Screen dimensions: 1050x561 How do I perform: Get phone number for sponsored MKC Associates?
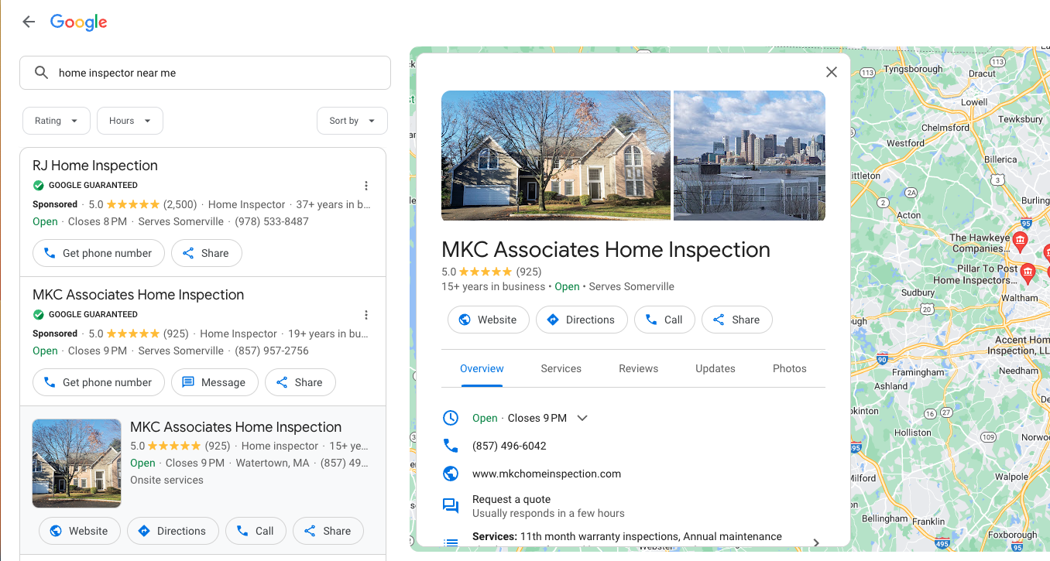coord(98,382)
